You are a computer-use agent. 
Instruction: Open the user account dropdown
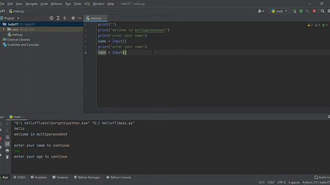coord(261,11)
